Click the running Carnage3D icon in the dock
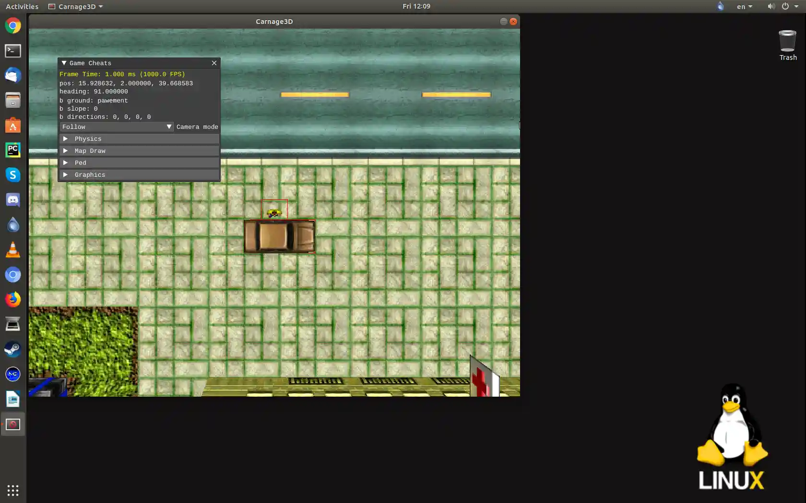806x503 pixels. tap(12, 424)
